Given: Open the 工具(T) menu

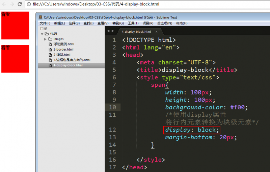Looking at the screenshot, I should (133, 23).
